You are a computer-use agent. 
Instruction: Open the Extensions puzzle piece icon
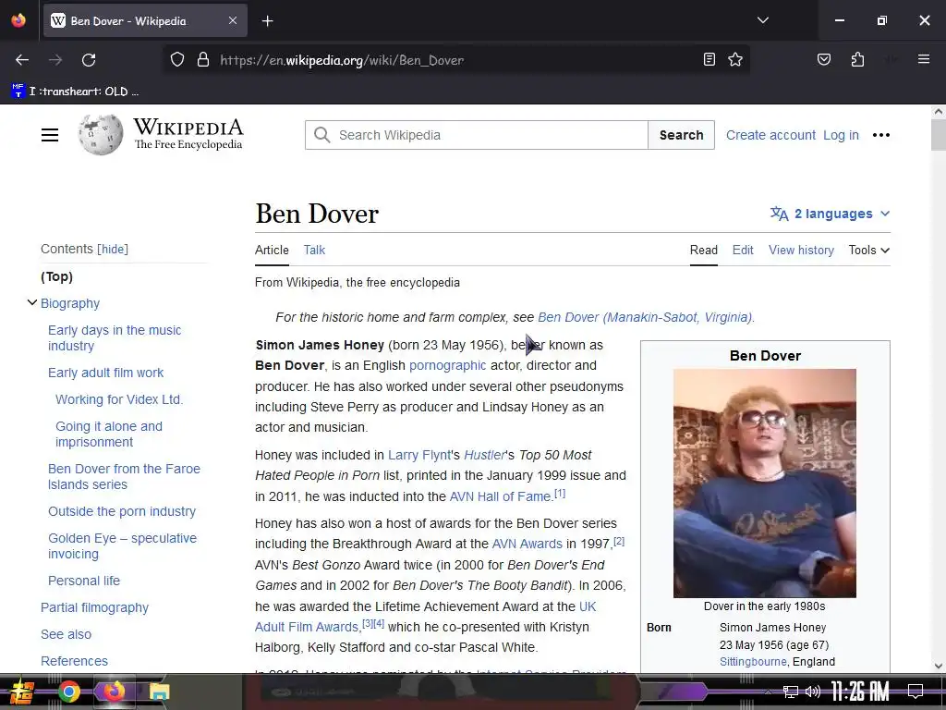tap(857, 59)
